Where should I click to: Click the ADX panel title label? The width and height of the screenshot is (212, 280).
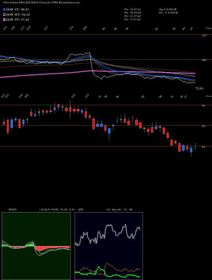click(81, 209)
